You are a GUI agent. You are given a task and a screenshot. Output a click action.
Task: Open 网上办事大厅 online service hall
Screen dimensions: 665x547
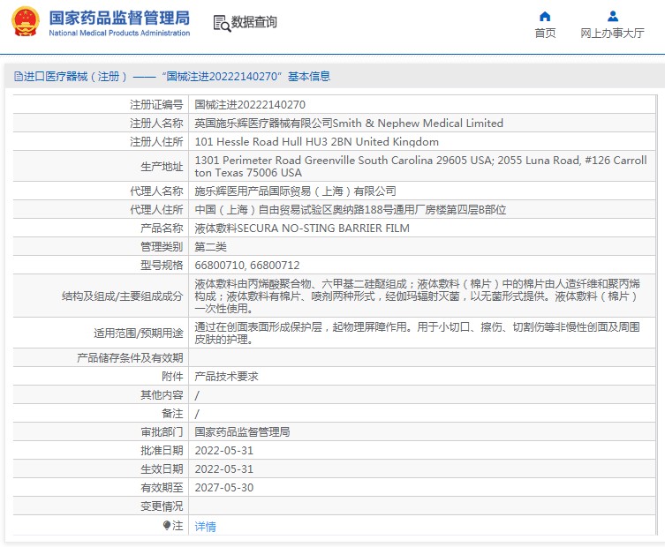point(612,33)
